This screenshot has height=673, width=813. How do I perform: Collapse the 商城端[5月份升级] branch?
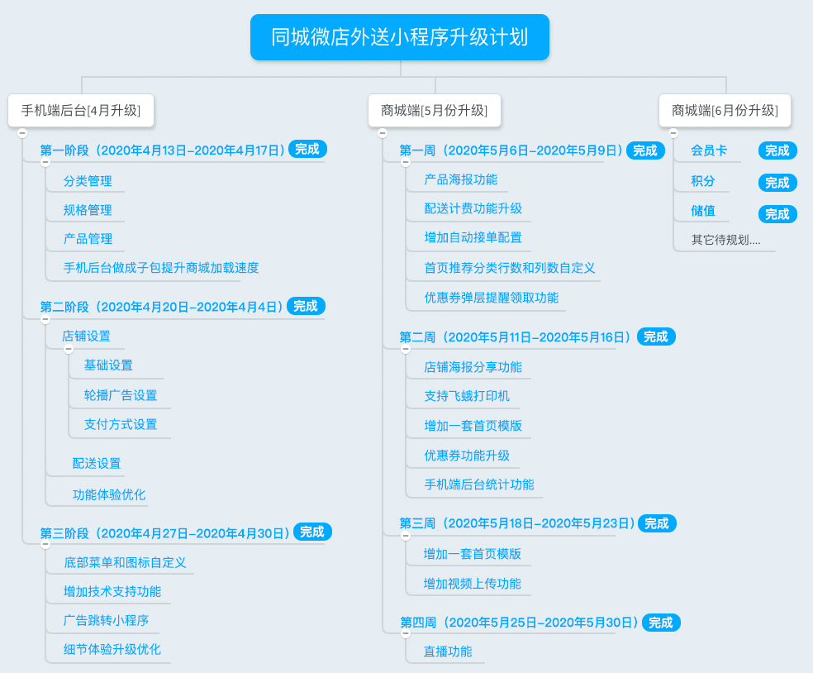(x=383, y=132)
